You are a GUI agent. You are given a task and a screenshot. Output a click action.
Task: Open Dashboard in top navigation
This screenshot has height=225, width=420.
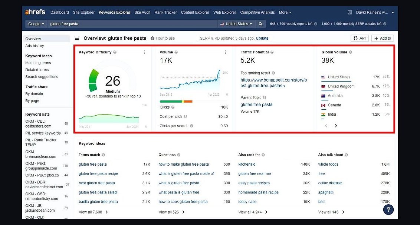tap(59, 12)
